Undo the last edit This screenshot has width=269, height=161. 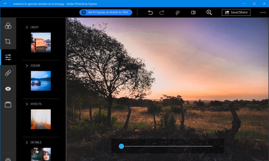150,12
